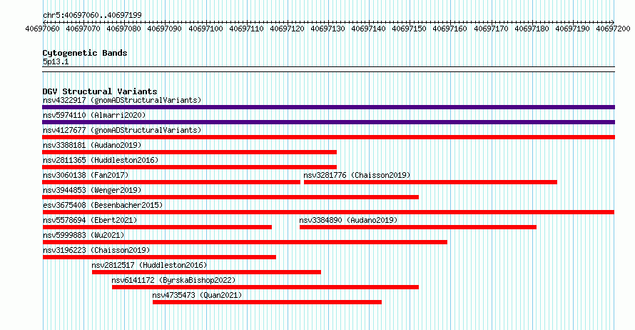Click red bar under nsv3196223

159,257
